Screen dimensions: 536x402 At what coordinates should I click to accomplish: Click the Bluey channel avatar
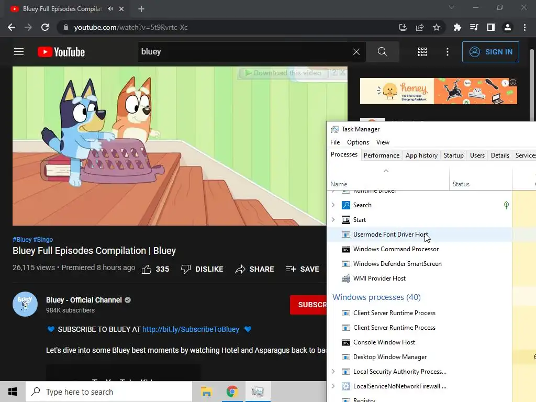click(x=25, y=304)
